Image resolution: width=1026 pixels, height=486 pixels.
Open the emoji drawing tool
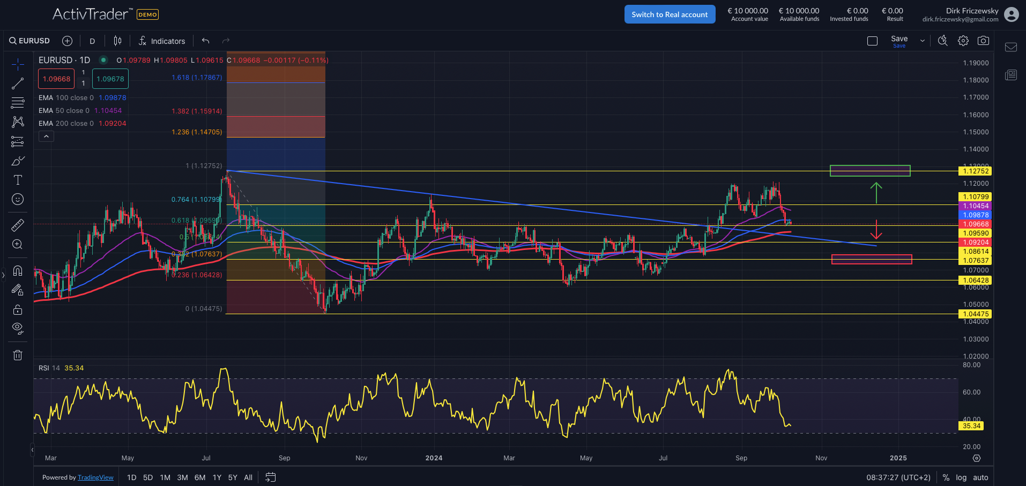click(18, 199)
